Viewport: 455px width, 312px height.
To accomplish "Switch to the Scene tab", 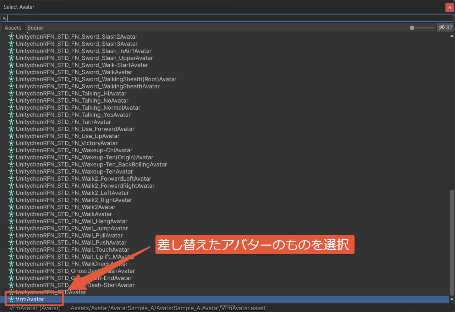I will pos(35,28).
